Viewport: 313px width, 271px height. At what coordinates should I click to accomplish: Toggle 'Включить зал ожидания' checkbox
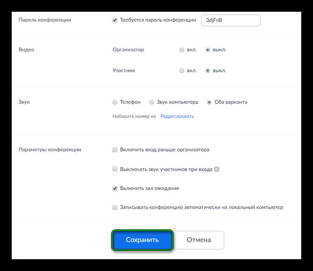[x=115, y=188]
